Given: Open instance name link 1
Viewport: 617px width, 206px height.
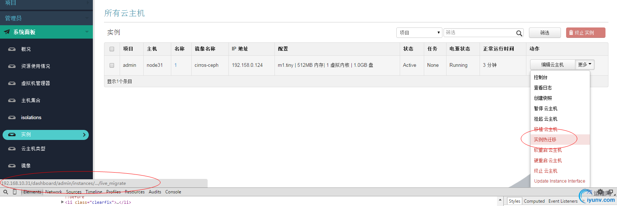Looking at the screenshot, I should (176, 65).
